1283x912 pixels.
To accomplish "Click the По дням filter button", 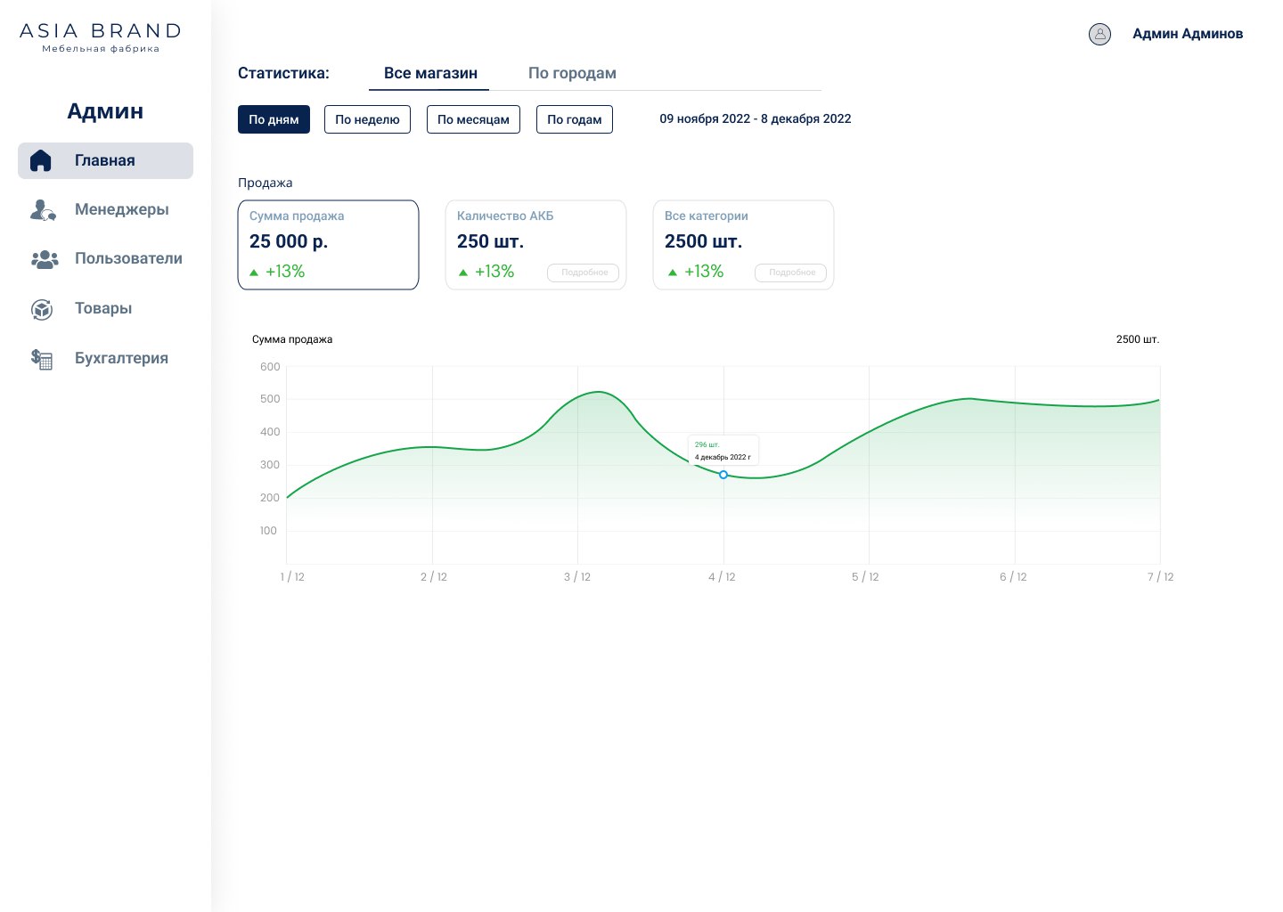I will pos(274,119).
